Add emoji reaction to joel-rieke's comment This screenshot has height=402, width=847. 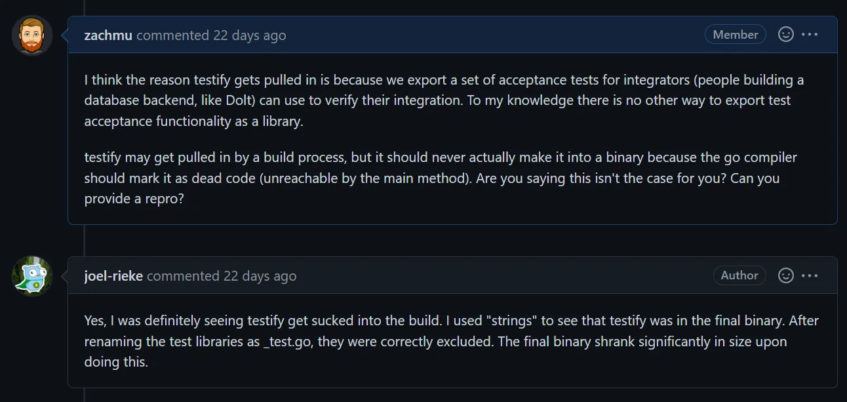(x=785, y=275)
